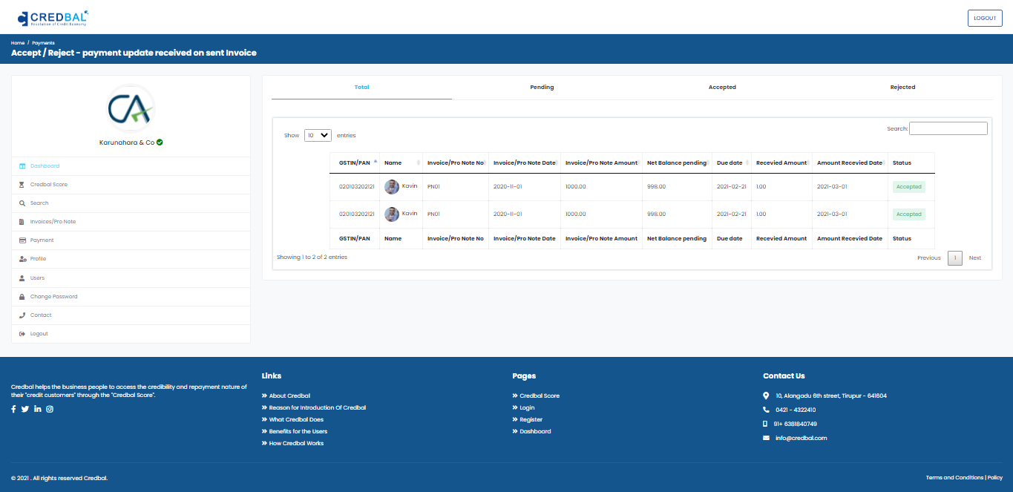
Task: Click the location pin icon in Contact Us
Action: tap(766, 396)
